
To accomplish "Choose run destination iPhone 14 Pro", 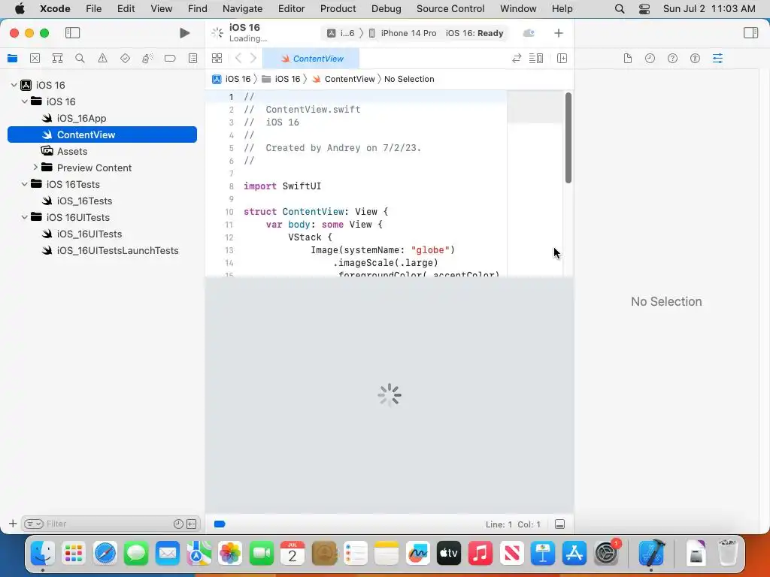I will click(403, 33).
